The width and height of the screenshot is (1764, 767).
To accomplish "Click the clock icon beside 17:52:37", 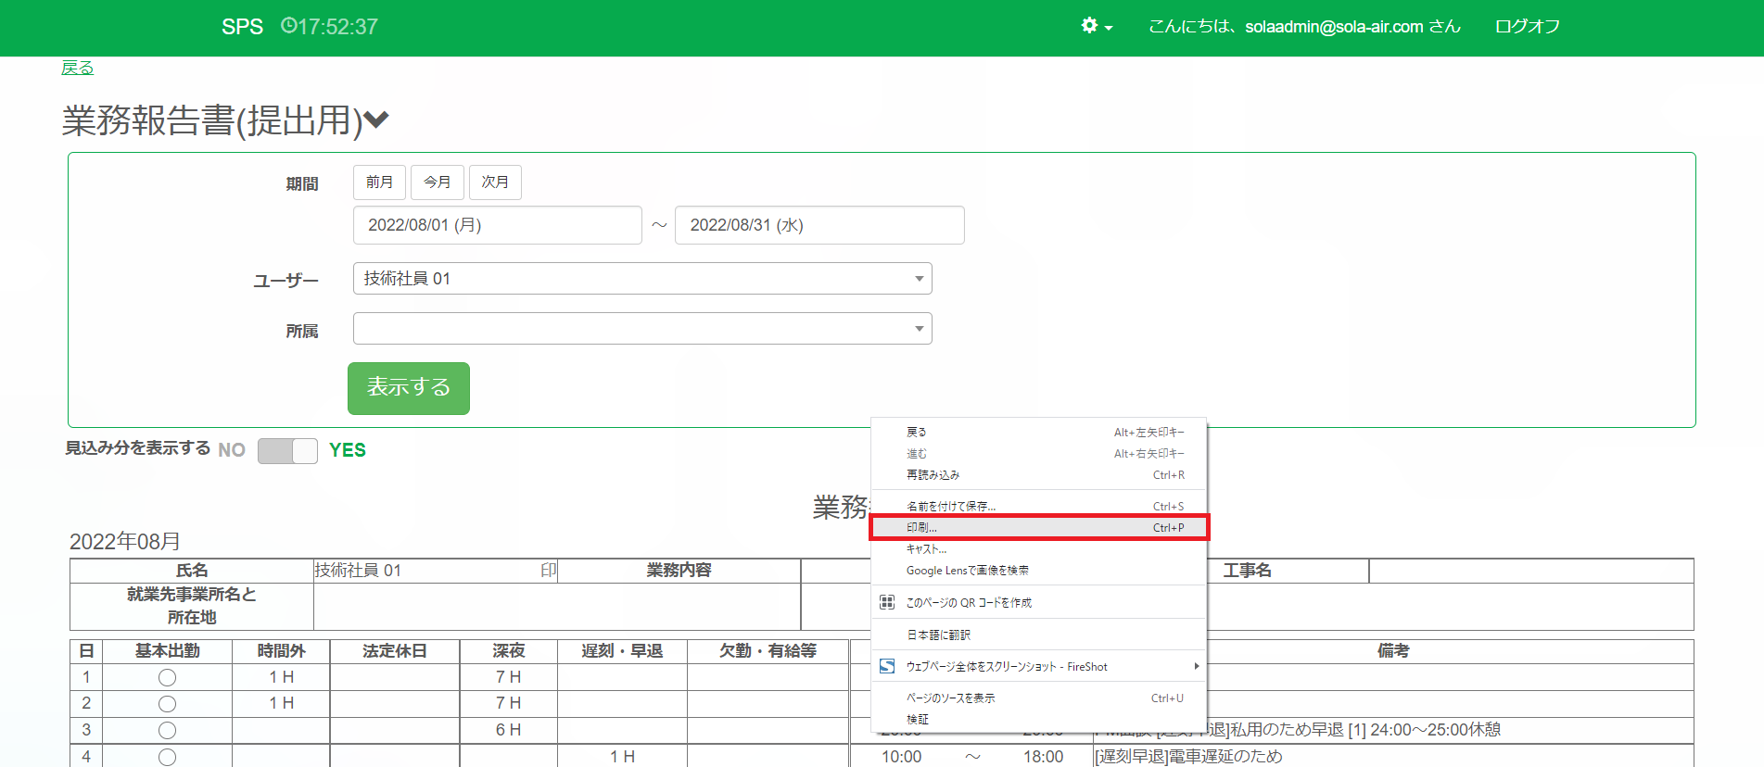I will (288, 26).
